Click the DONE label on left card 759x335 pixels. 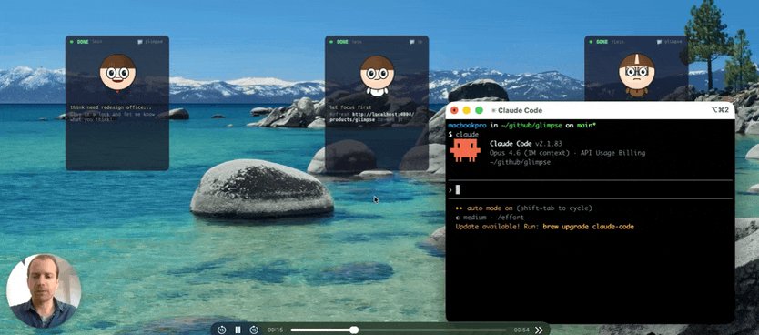coord(83,42)
